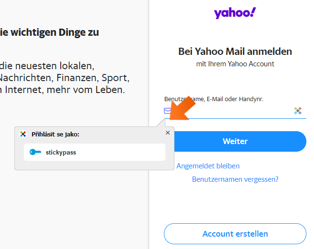
Task: Click the Sticky Password logo in popup header
Action: (23, 134)
